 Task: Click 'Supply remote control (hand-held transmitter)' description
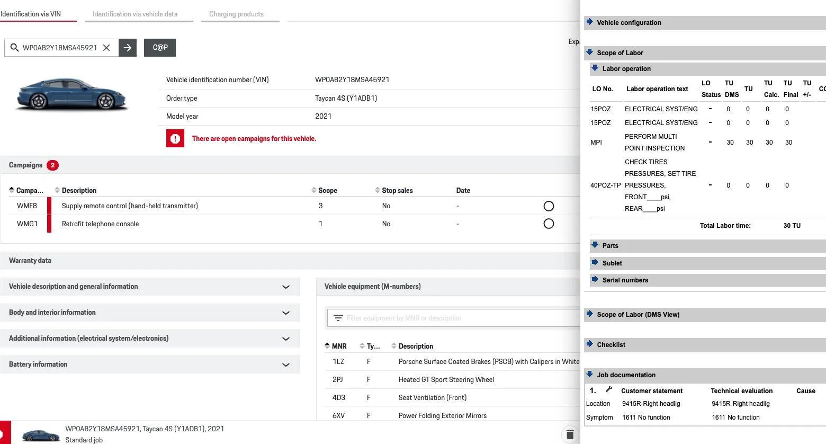point(130,206)
